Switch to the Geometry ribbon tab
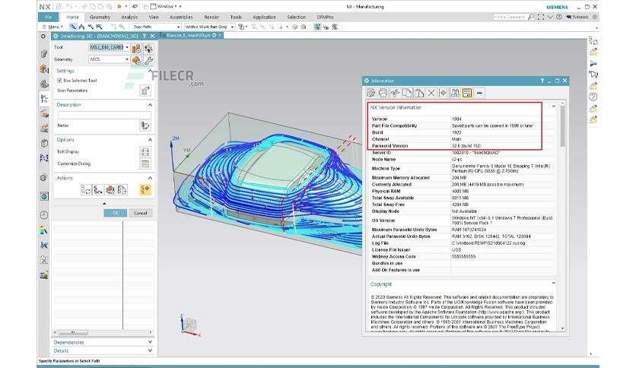 (x=100, y=17)
